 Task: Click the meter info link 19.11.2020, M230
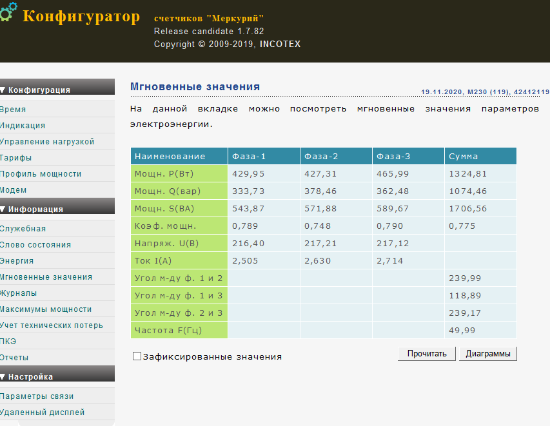point(485,92)
